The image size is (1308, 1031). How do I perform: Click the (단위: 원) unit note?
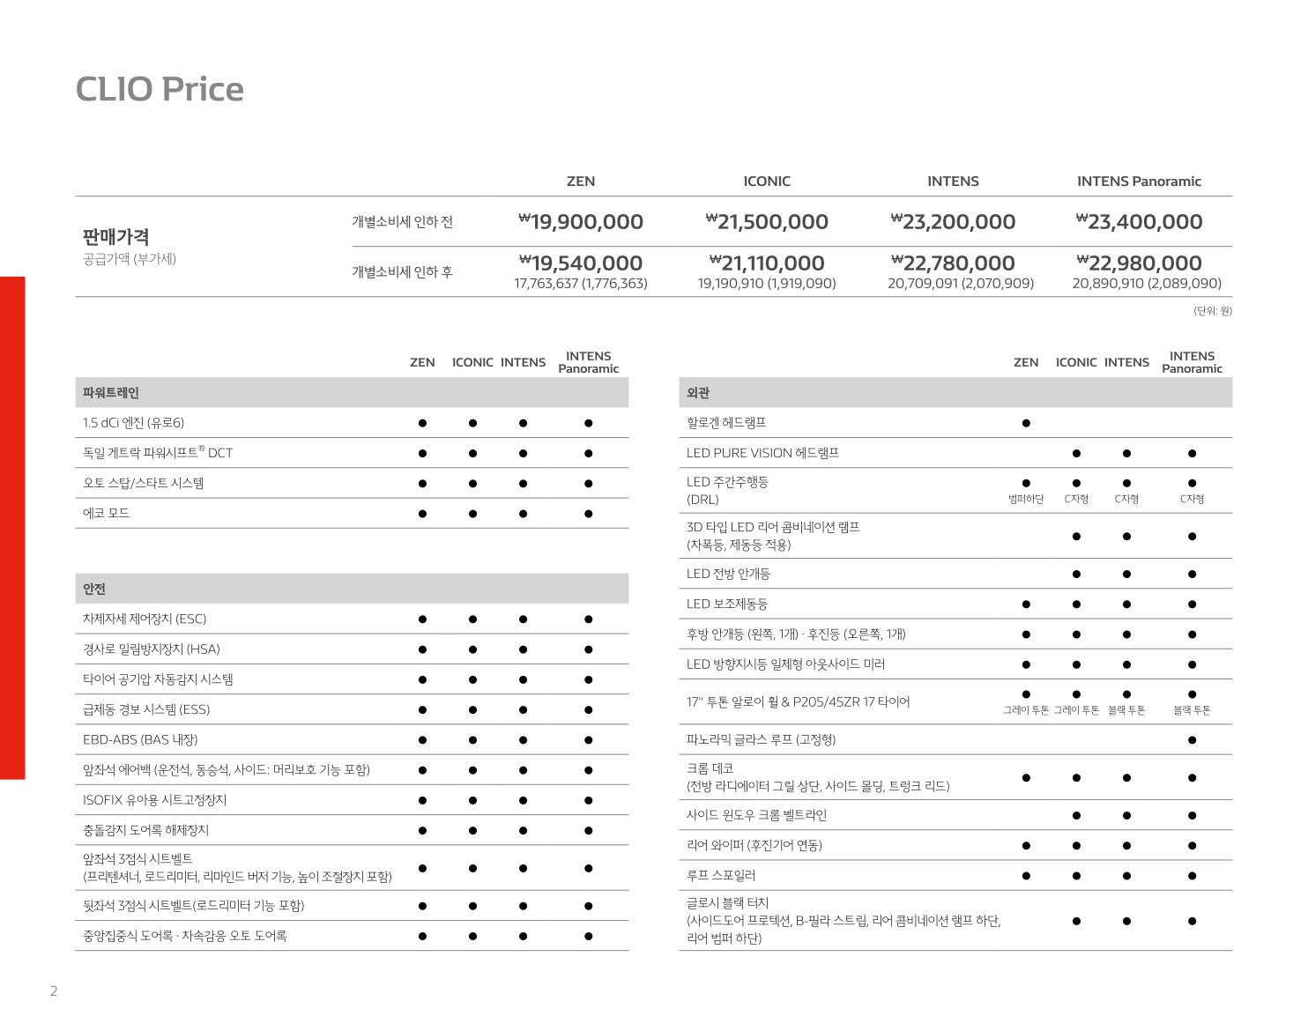coord(1213,311)
